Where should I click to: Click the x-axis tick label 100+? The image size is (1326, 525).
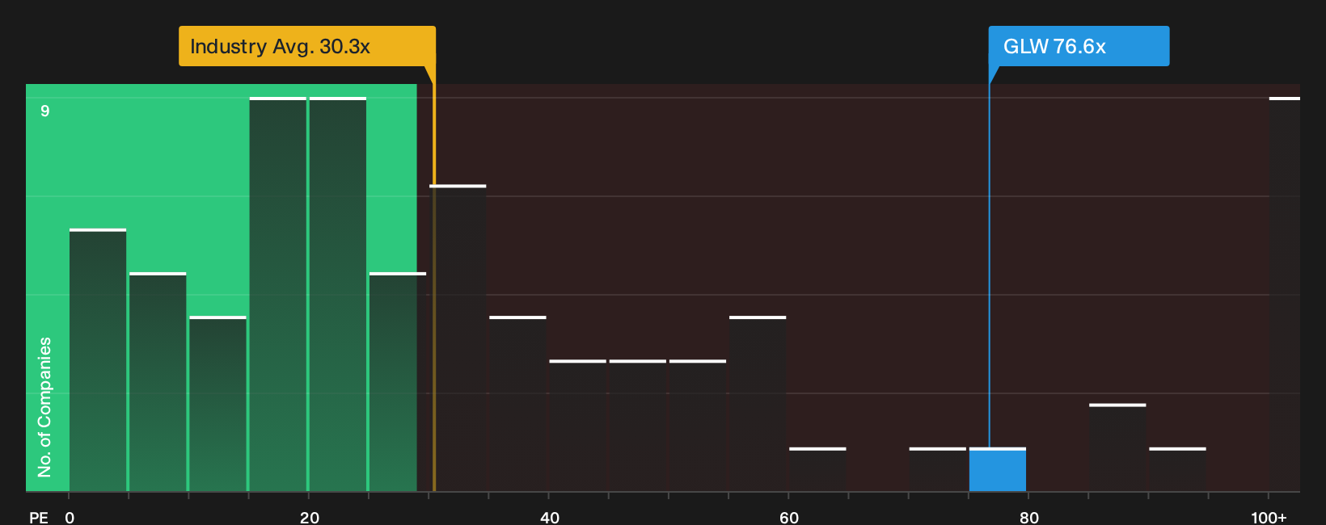click(x=1269, y=518)
